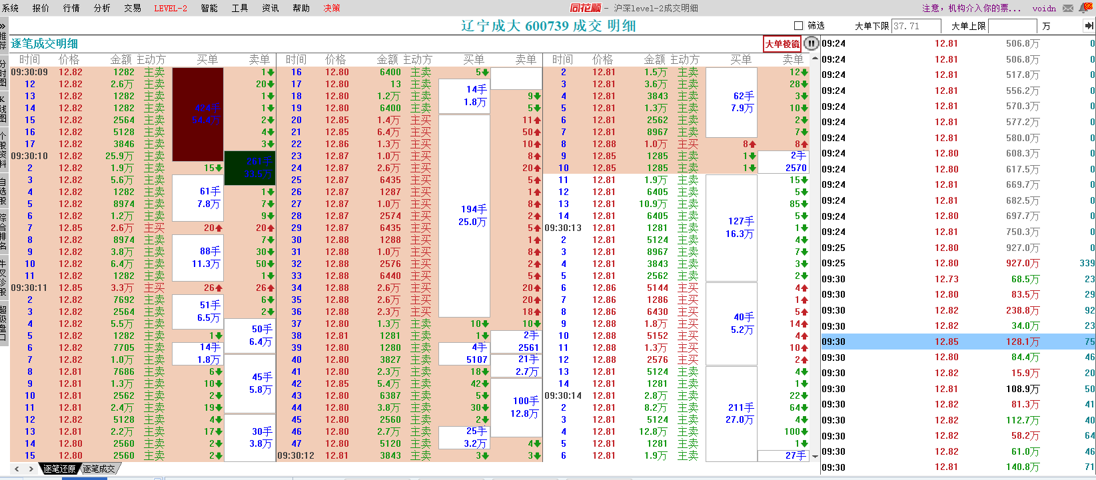
Task: Pause the live tick feed
Action: [x=811, y=44]
